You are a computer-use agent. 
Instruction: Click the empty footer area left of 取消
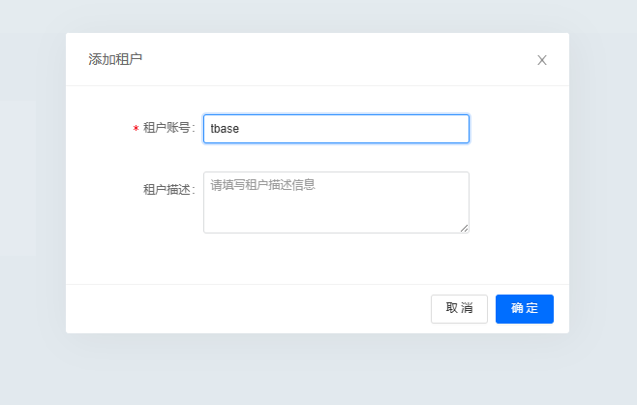coord(242,308)
